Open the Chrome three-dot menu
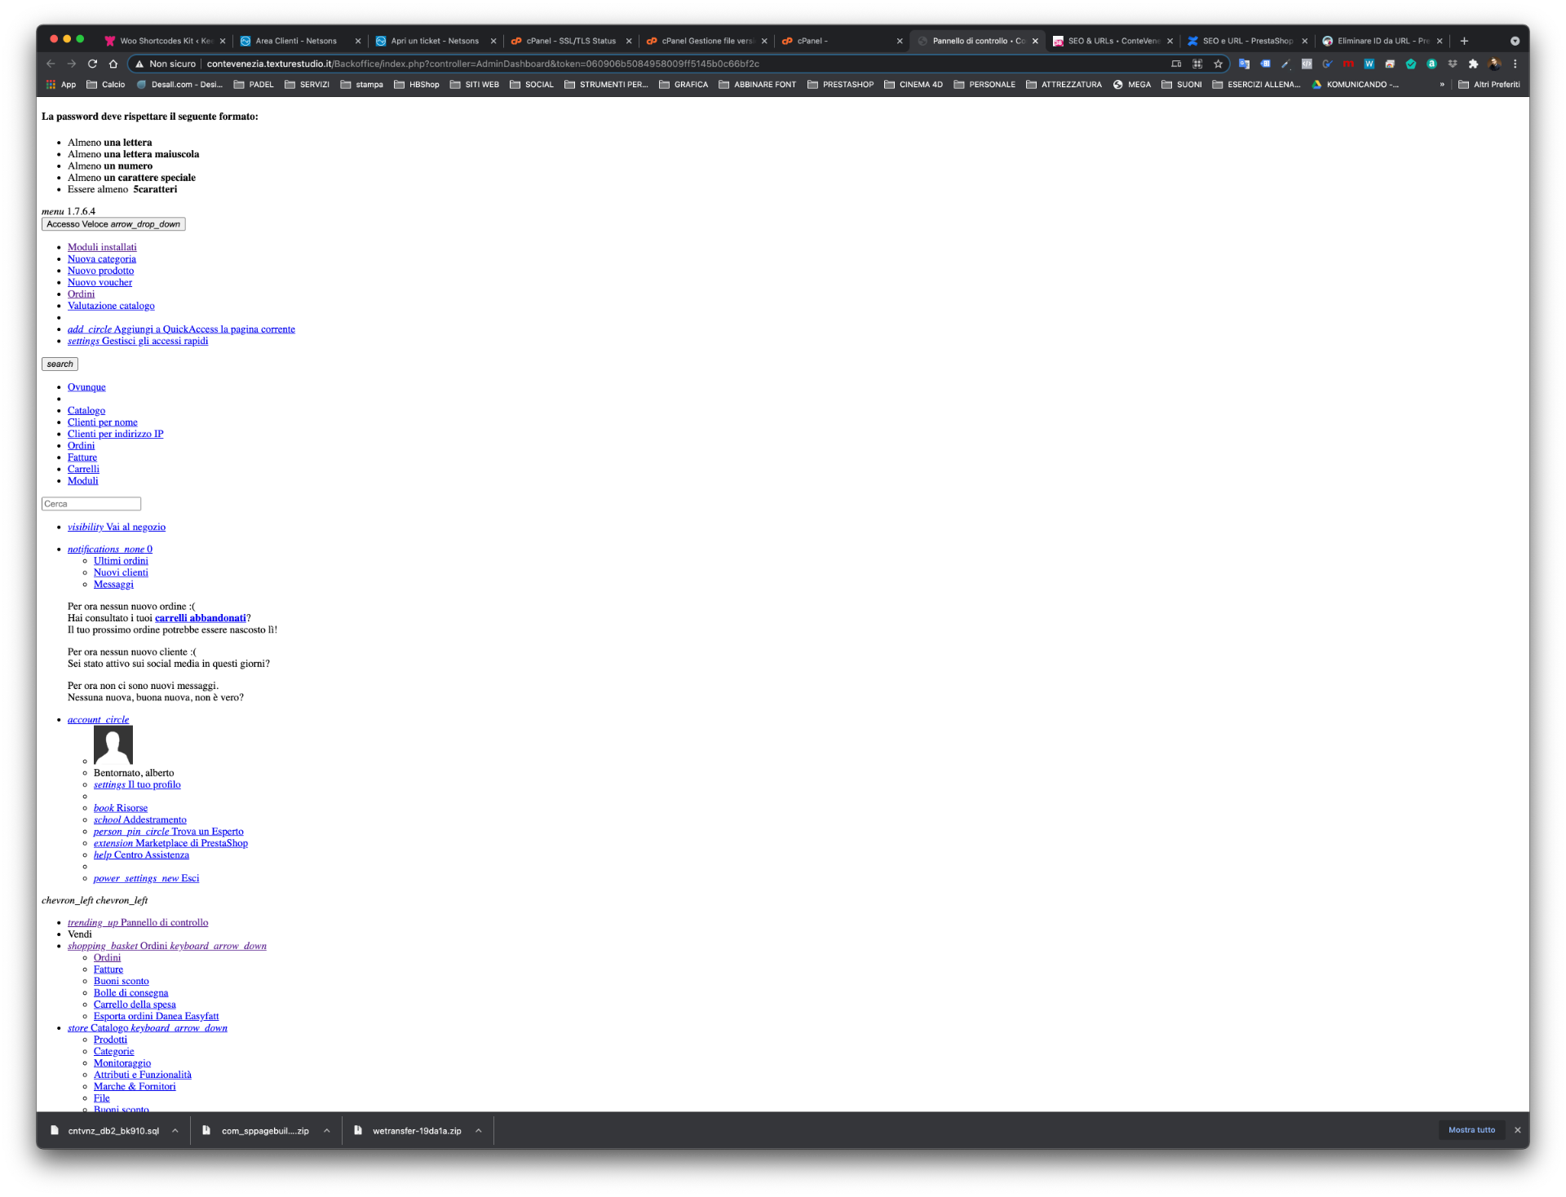Viewport: 1566px width, 1197px height. coord(1515,64)
